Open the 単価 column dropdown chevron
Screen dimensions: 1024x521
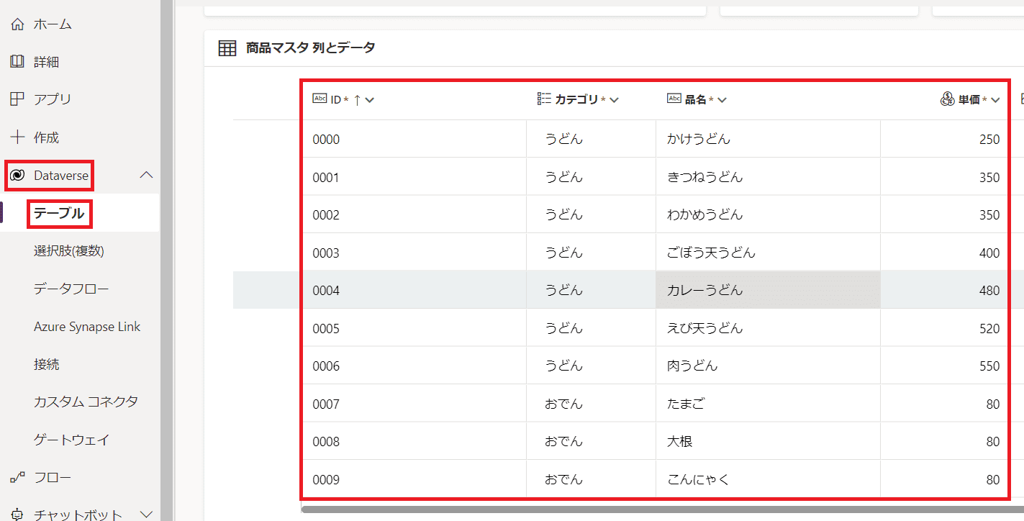tap(996, 100)
